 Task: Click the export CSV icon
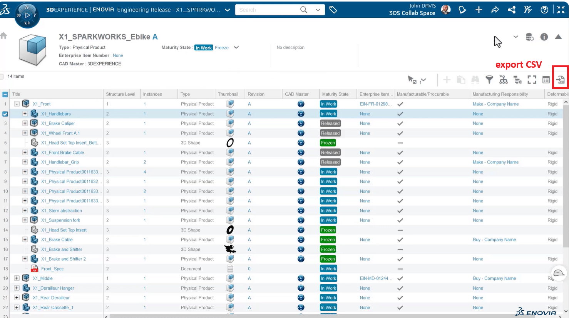[560, 80]
